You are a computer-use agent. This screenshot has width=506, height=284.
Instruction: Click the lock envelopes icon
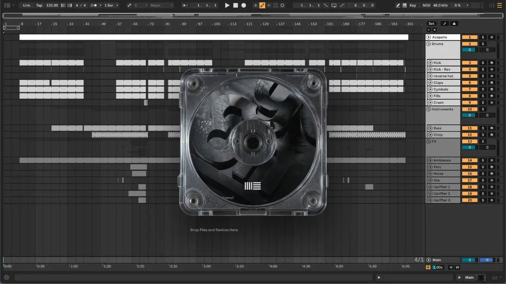click(454, 24)
